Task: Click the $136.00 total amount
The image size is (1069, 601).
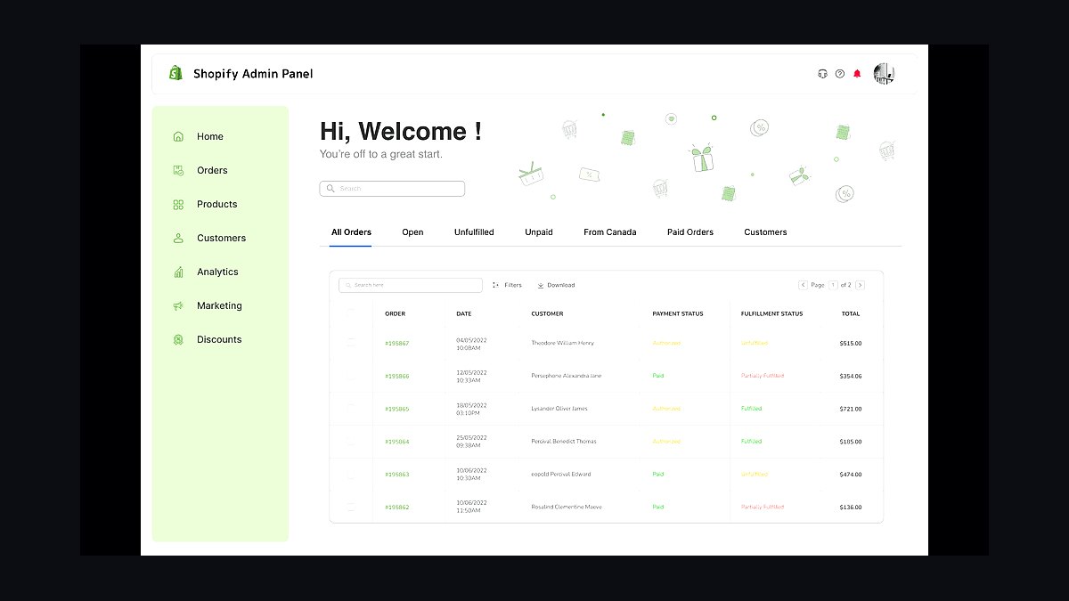Action: (851, 507)
